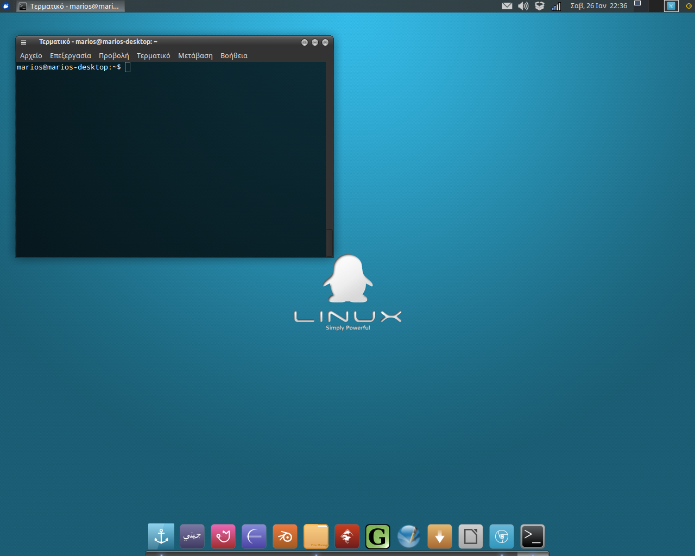Open the pink cat app in the dock
The width and height of the screenshot is (695, 556).
pyautogui.click(x=223, y=536)
